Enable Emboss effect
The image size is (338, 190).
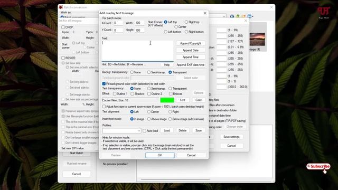pyautogui.click(x=171, y=94)
